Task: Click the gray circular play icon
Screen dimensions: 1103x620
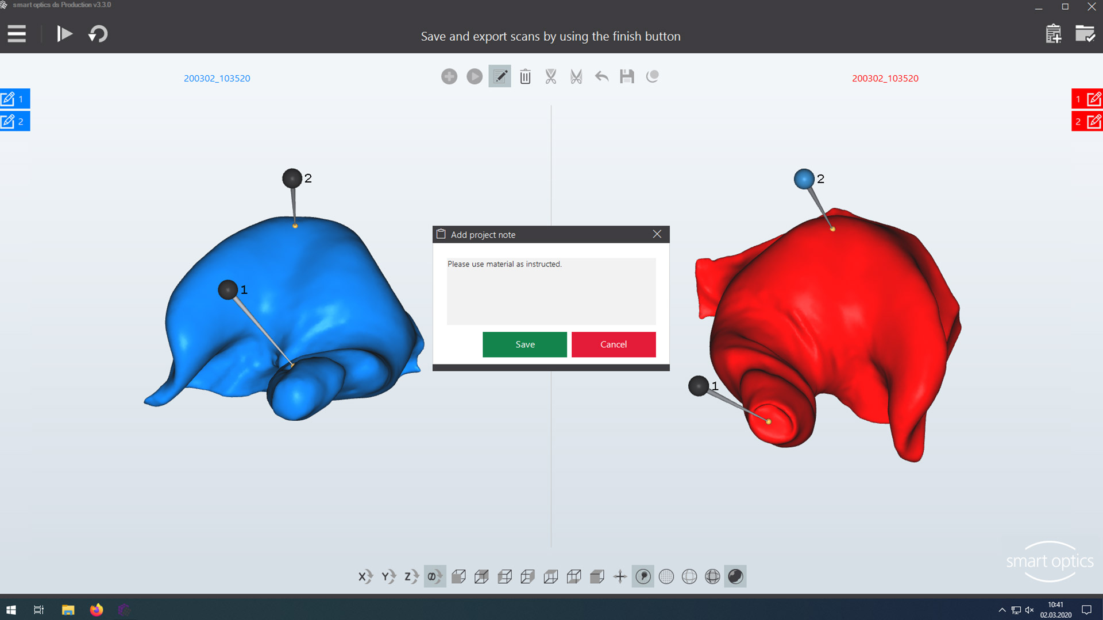Action: click(475, 76)
